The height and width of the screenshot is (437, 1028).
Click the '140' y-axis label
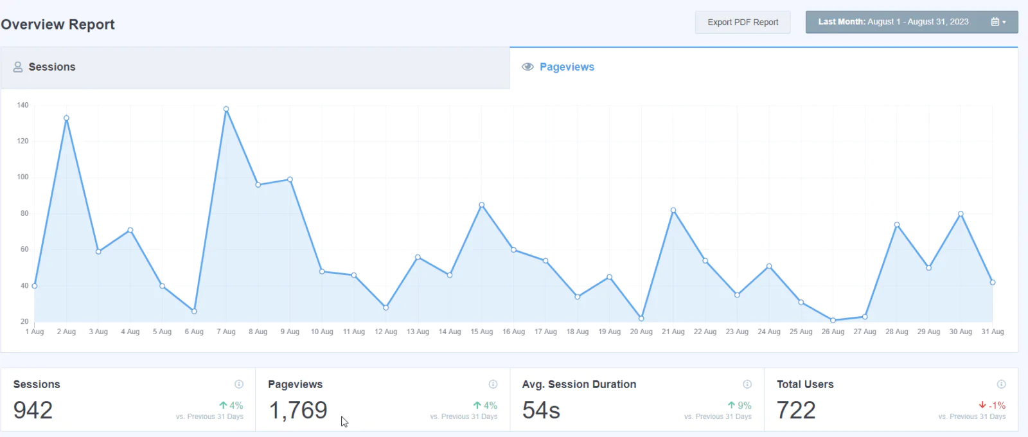pos(22,105)
